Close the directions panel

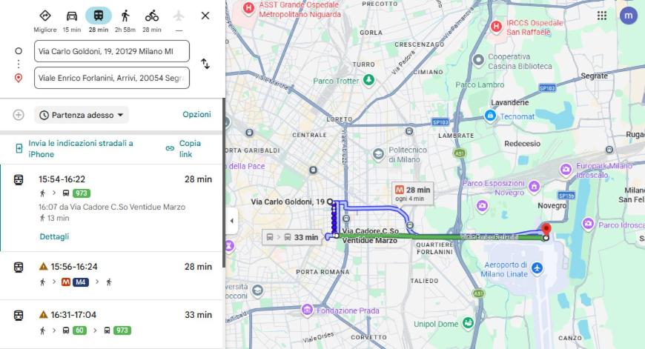click(x=205, y=16)
